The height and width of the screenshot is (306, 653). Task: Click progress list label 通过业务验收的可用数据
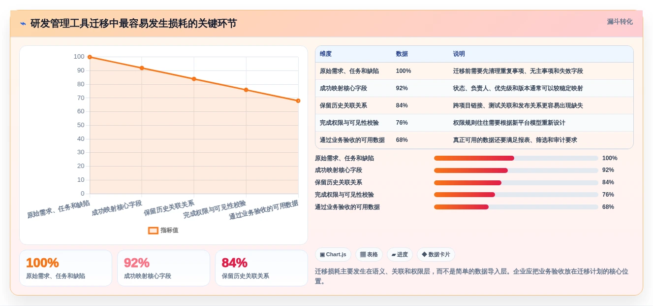point(347,207)
